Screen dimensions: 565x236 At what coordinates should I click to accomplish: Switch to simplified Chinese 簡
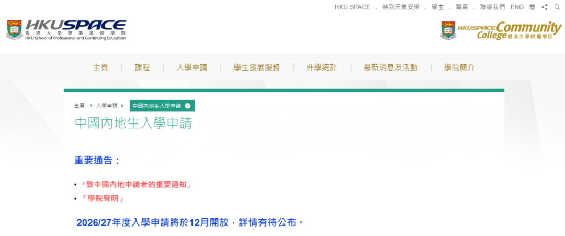coord(533,7)
